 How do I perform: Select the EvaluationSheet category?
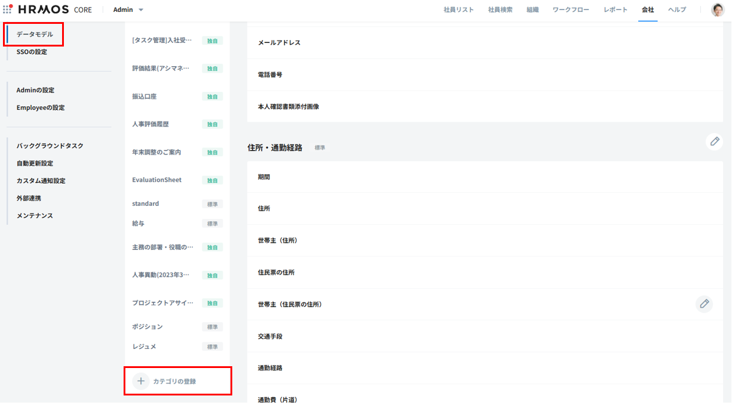pos(157,180)
